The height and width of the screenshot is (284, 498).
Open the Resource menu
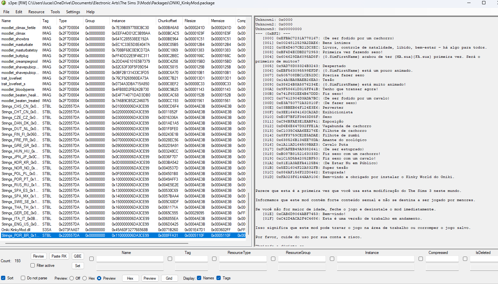(x=36, y=12)
